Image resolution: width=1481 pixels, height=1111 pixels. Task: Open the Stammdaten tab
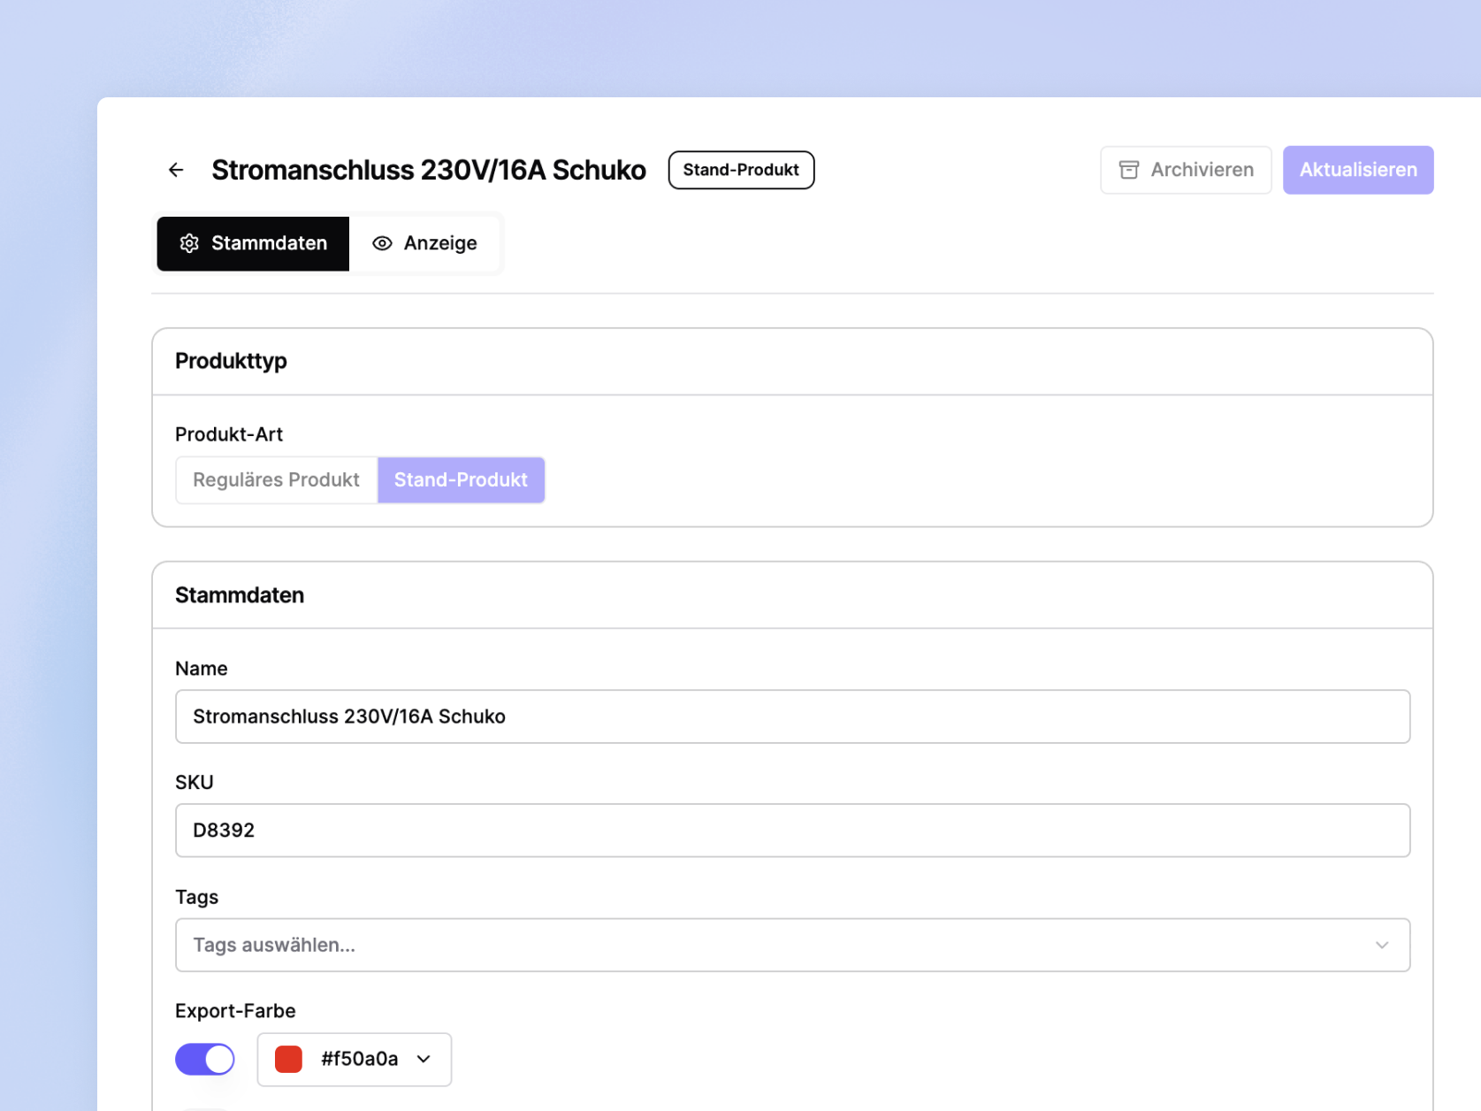coord(253,243)
